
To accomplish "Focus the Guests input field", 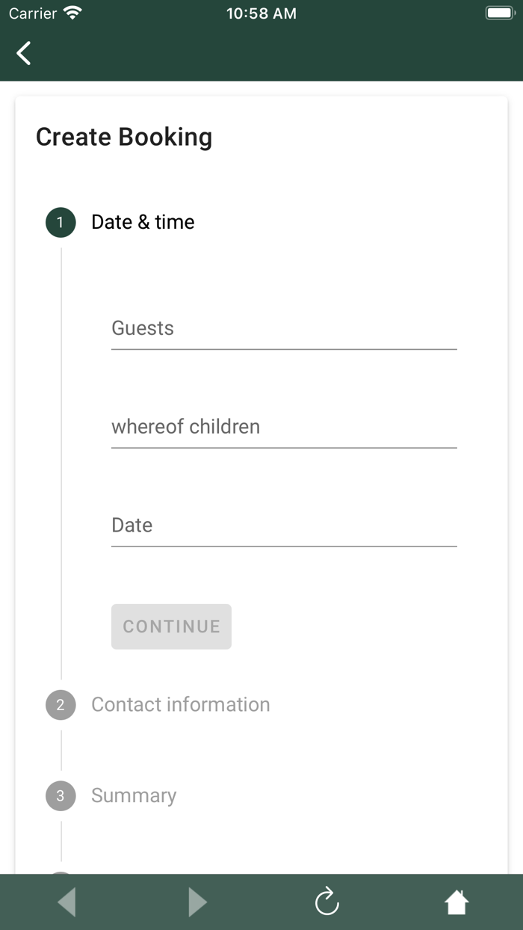I will pyautogui.click(x=284, y=329).
